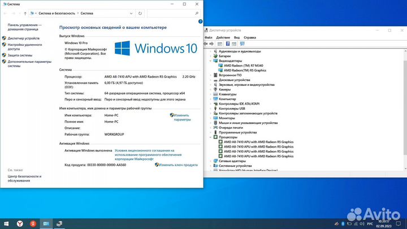Viewport: 407px width, 229px height.
Task: Switch to System window taskbar button
Action: (46, 223)
